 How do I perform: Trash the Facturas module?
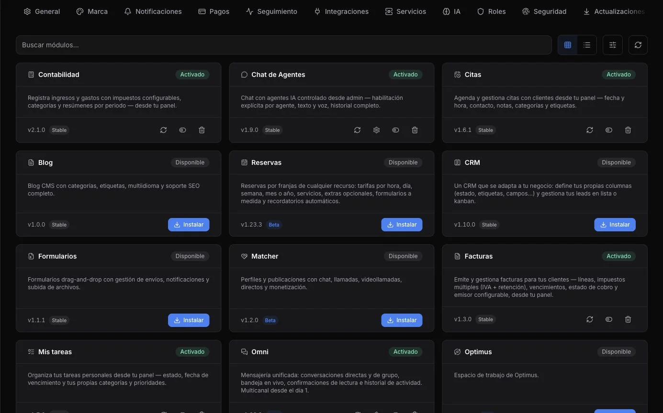(x=628, y=319)
